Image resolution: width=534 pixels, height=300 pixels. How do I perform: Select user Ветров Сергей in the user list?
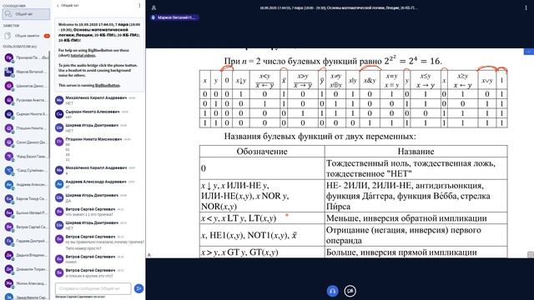[26, 227]
